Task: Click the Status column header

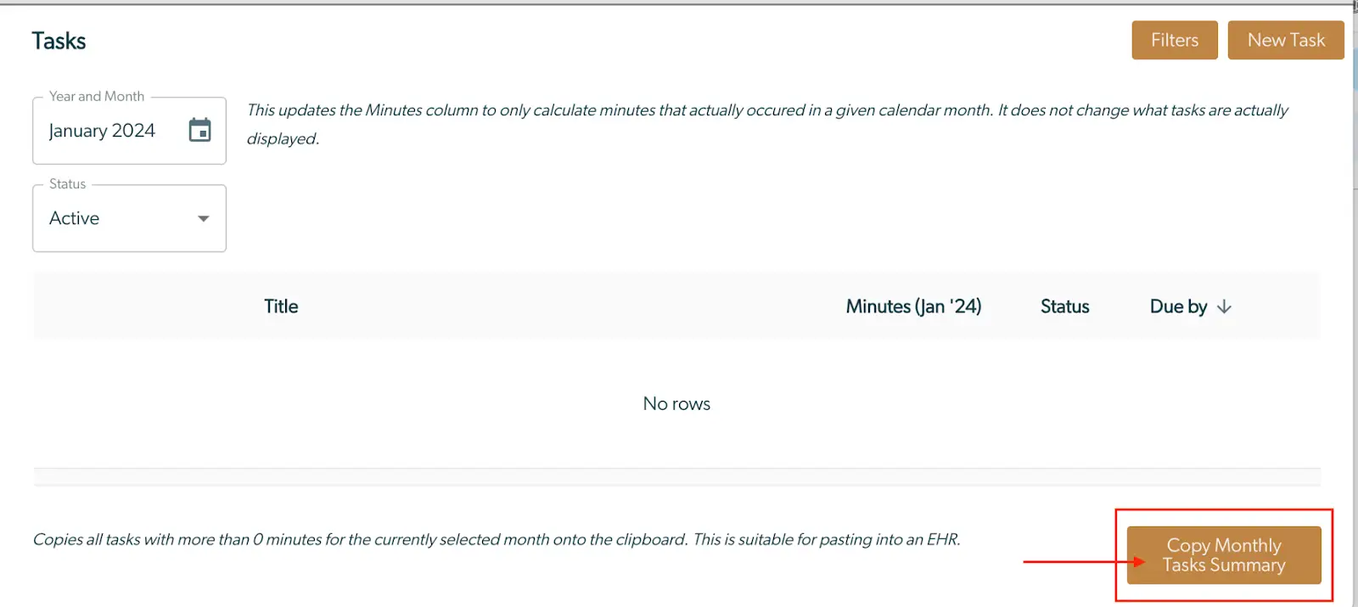Action: coord(1064,306)
